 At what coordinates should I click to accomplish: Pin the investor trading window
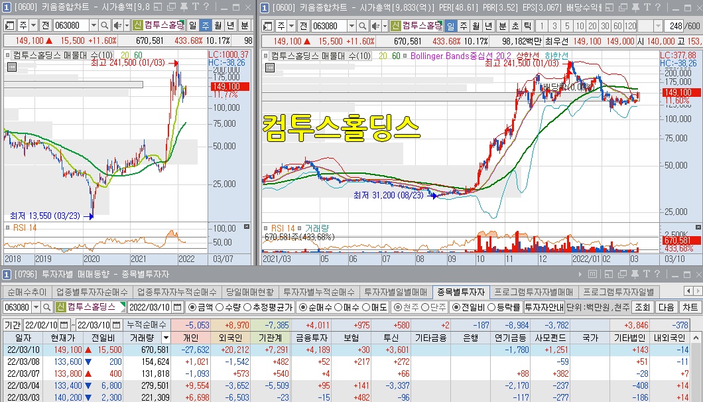coord(635,274)
